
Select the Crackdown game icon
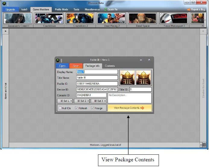click(49, 19)
